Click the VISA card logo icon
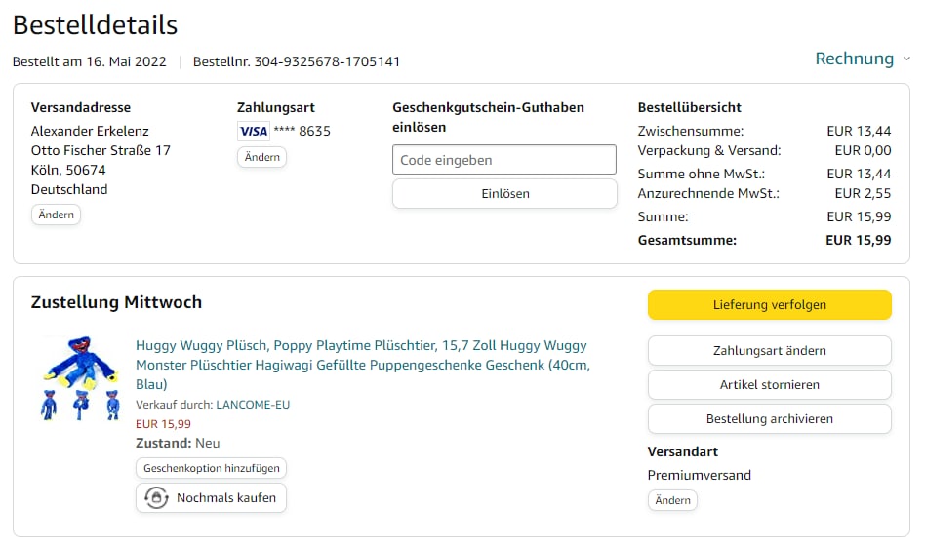The height and width of the screenshot is (547, 925). 254,132
